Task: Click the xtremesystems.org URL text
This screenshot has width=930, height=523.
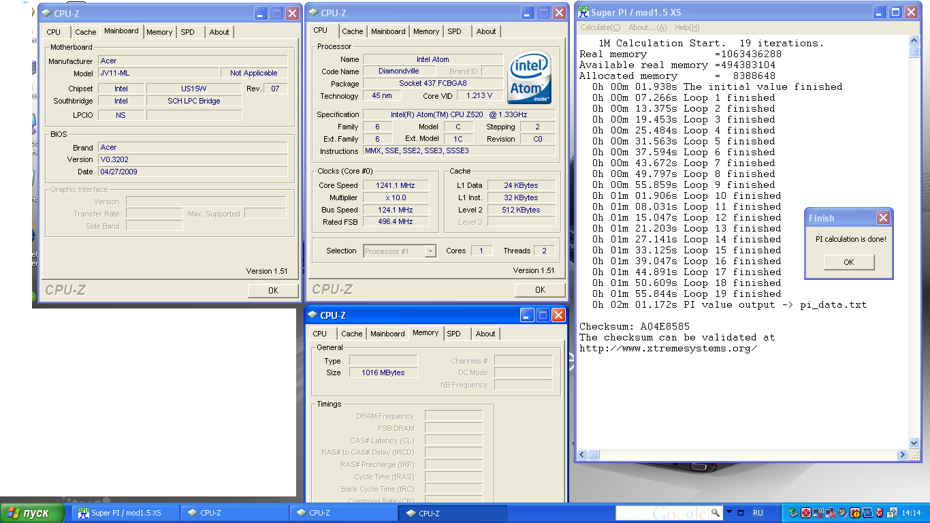Action: click(x=669, y=348)
